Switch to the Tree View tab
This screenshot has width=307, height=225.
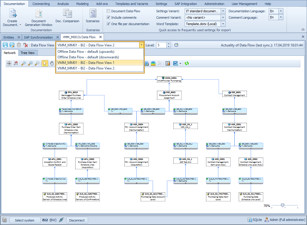coord(28,53)
